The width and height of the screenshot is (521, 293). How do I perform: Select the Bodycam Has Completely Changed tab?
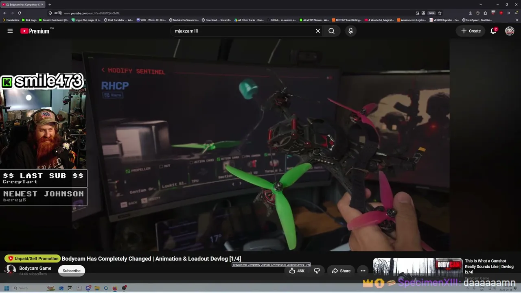22,4
